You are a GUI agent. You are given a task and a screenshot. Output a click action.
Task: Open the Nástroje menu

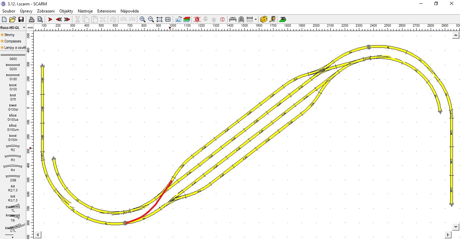pyautogui.click(x=85, y=11)
